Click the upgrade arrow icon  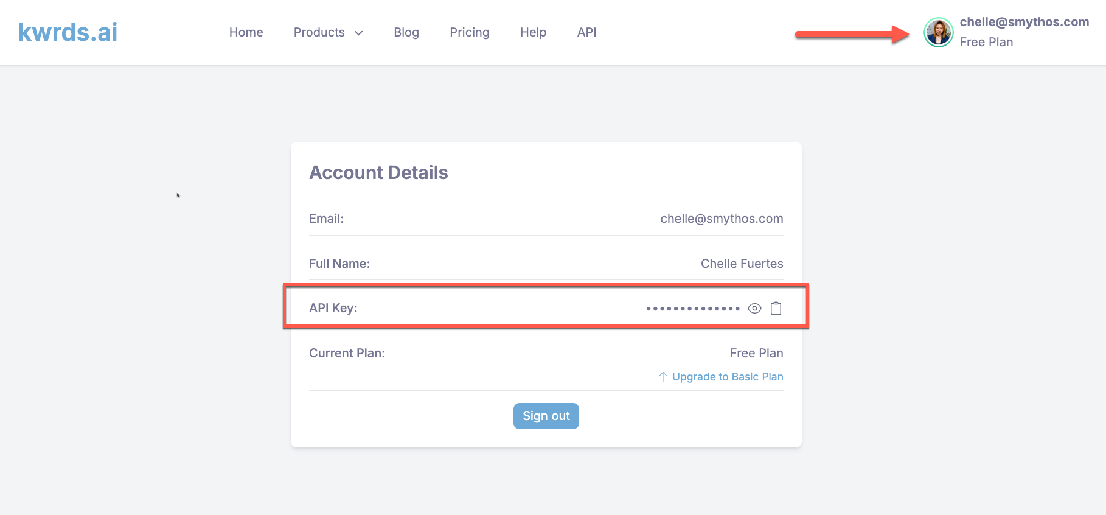663,377
